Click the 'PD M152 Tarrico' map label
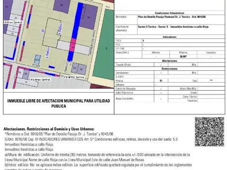The height and width of the screenshot is (170, 227). [x=74, y=77]
